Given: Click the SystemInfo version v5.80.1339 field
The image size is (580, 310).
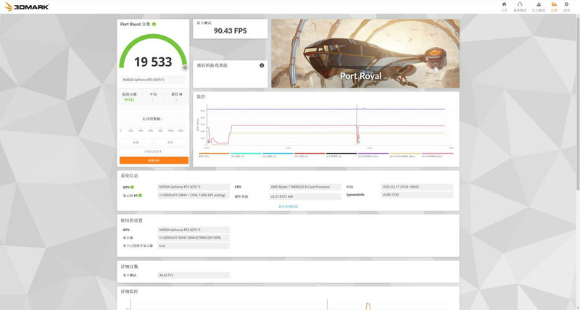Looking at the screenshot, I should pyautogui.click(x=417, y=195).
